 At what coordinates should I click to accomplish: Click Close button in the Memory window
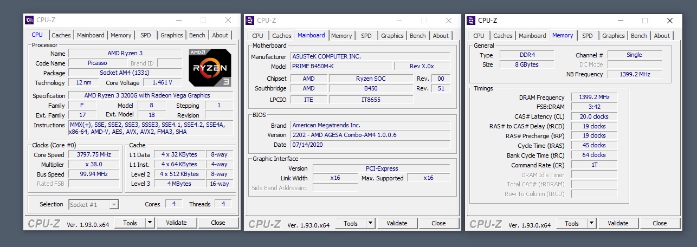[x=660, y=223]
